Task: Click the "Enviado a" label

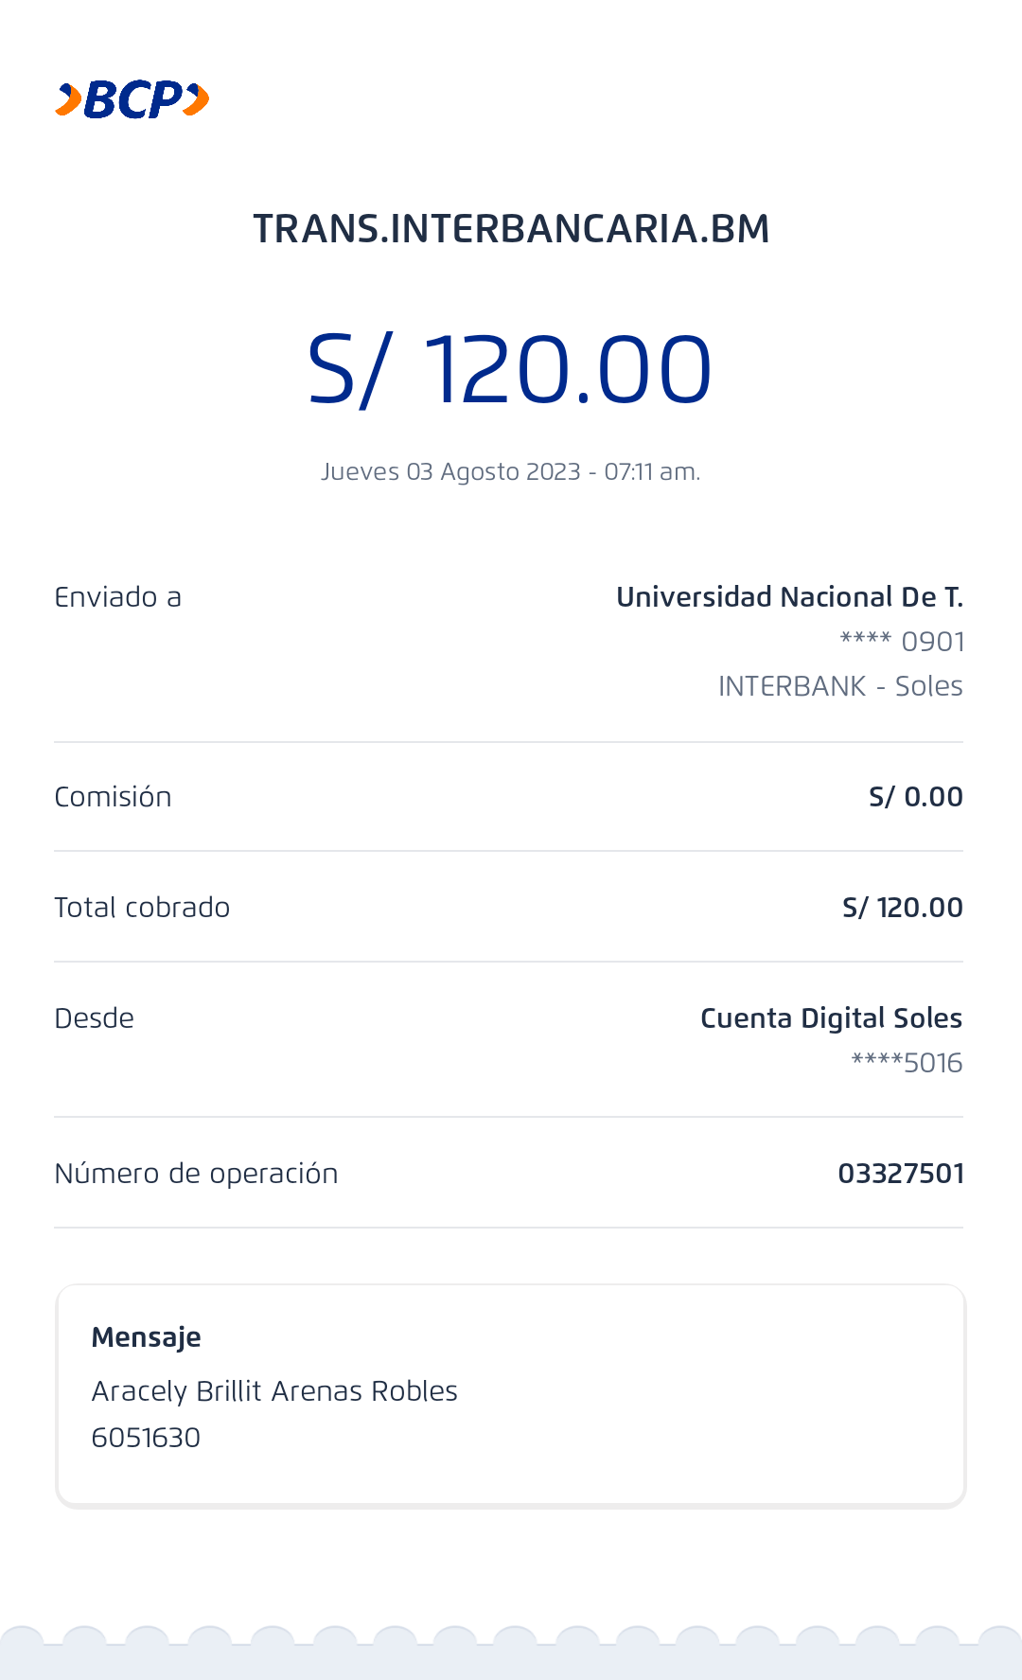Action: (117, 597)
